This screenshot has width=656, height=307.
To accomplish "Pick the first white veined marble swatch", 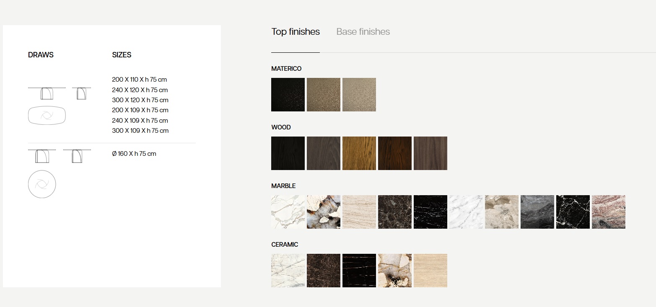I will click(x=288, y=212).
